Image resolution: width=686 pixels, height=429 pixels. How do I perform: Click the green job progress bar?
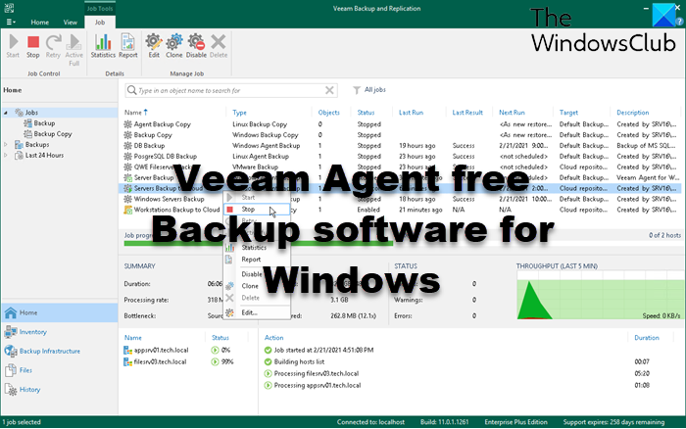click(x=258, y=243)
